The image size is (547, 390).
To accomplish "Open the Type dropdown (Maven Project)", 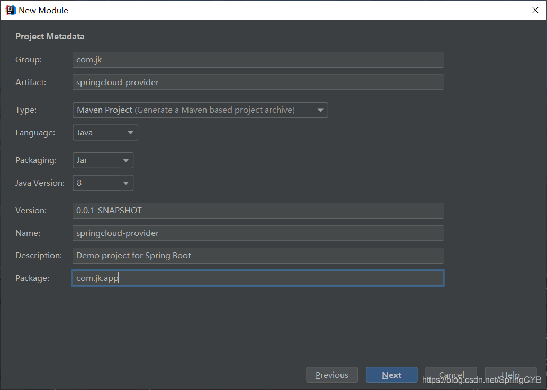I will pos(200,110).
